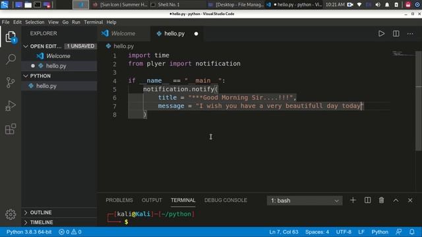Image resolution: width=422 pixels, height=237 pixels.
Task: Click the terminal prompt input line
Action: 127,222
